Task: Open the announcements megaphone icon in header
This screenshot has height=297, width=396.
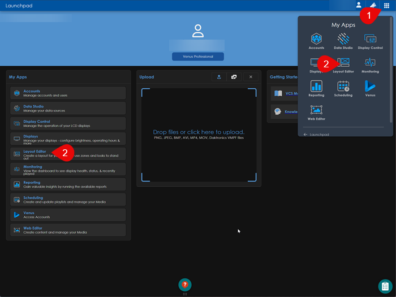Action: 373,5
